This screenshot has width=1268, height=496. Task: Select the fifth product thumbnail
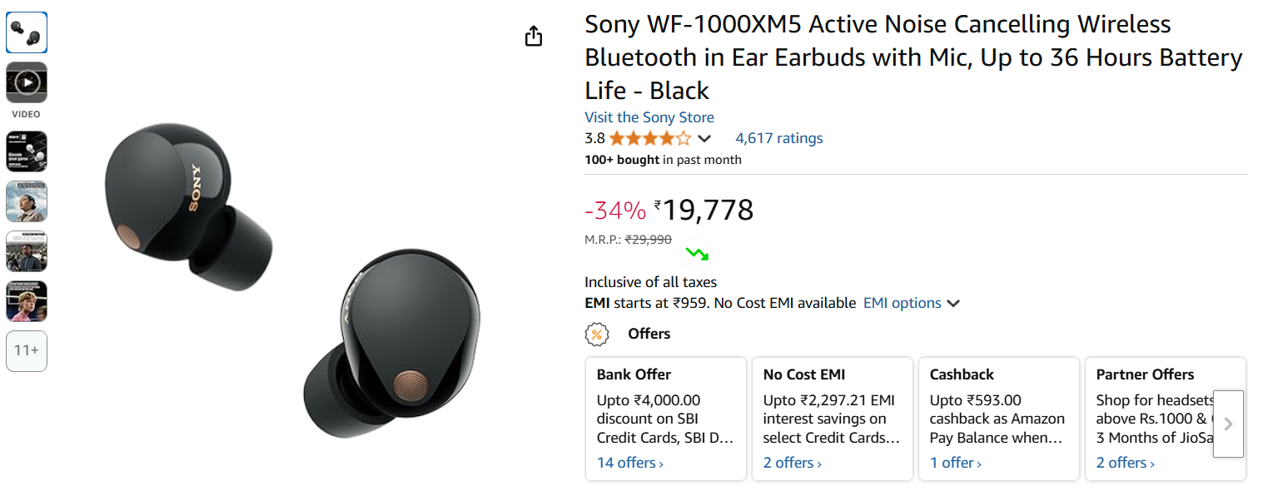point(27,251)
